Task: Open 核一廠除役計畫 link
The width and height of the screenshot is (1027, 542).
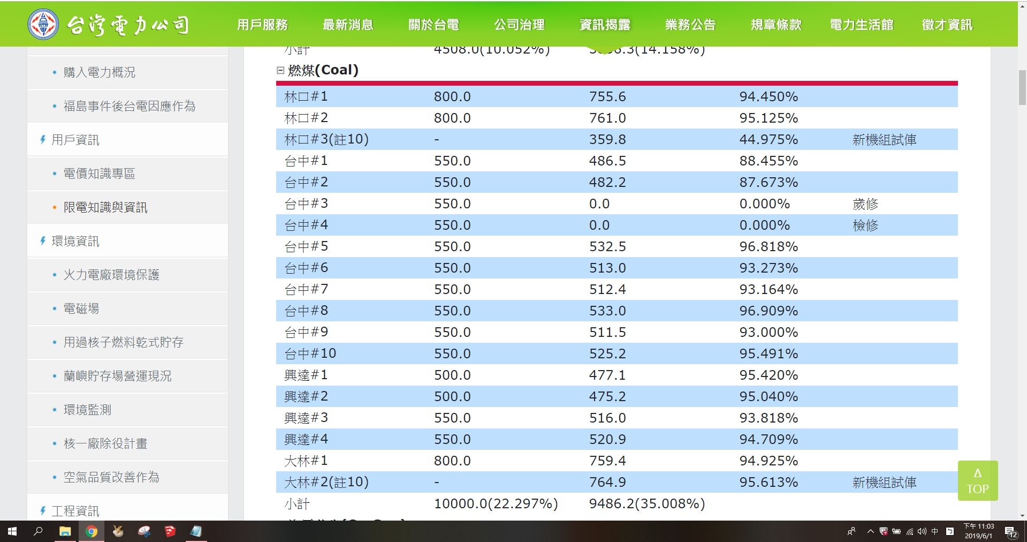Action: (x=105, y=443)
